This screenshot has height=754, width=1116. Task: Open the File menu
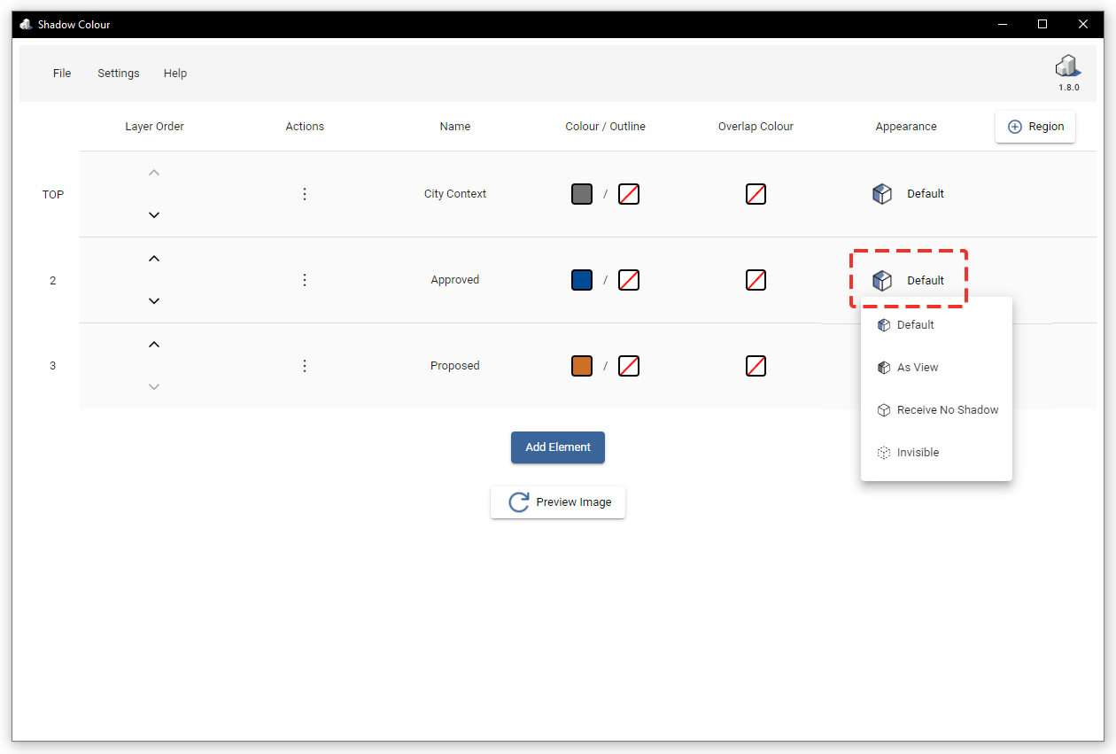61,73
